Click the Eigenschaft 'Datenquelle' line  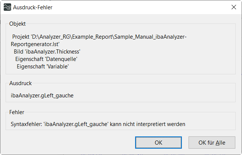pos(46,59)
